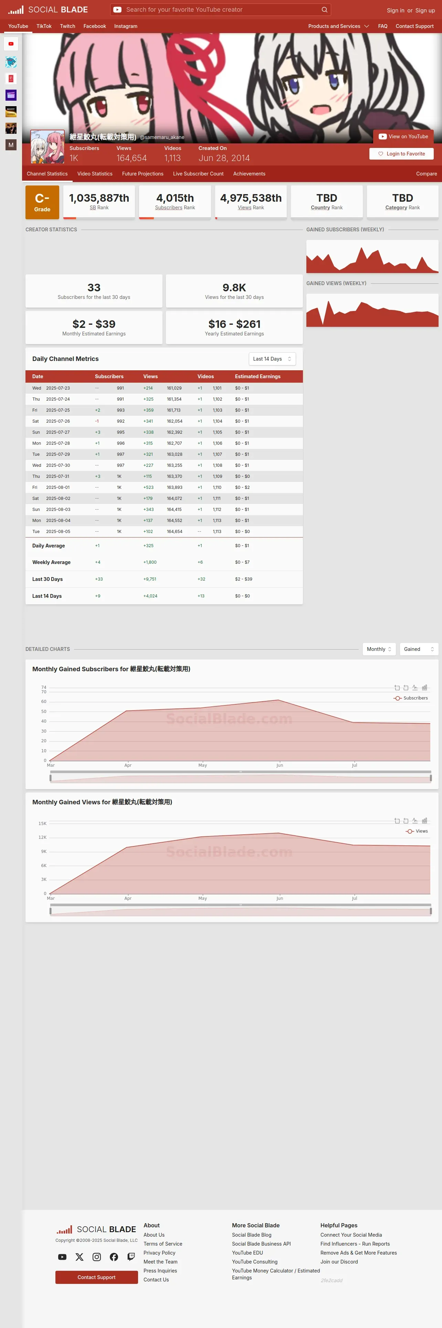The width and height of the screenshot is (442, 1328).
Task: Open the Monthly interval dropdown
Action: 379,649
